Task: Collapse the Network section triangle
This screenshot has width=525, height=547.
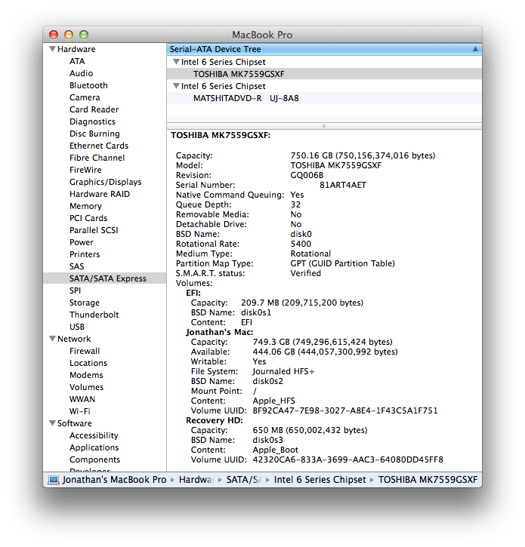Action: point(52,339)
